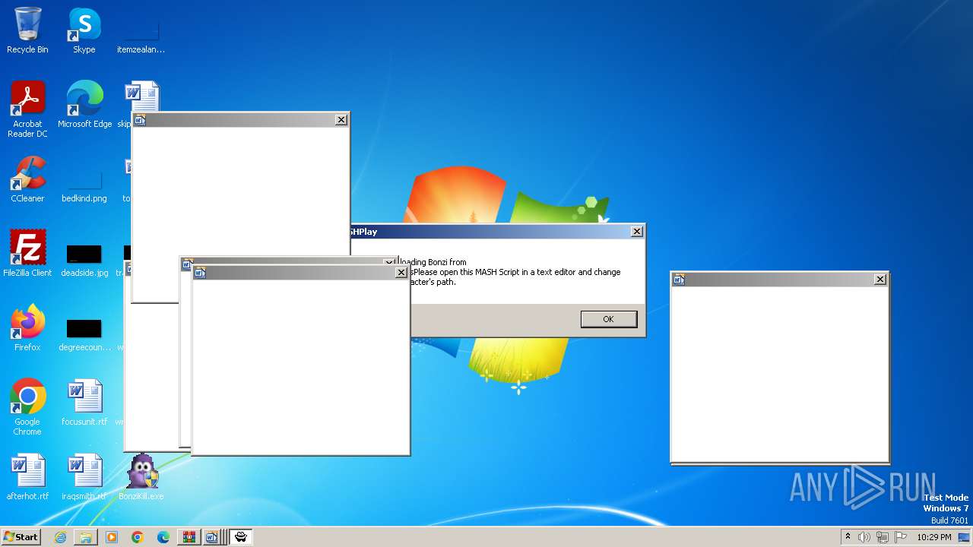Screen dimensions: 973x547
Task: Open the Action Center flag icon
Action: coord(900,537)
